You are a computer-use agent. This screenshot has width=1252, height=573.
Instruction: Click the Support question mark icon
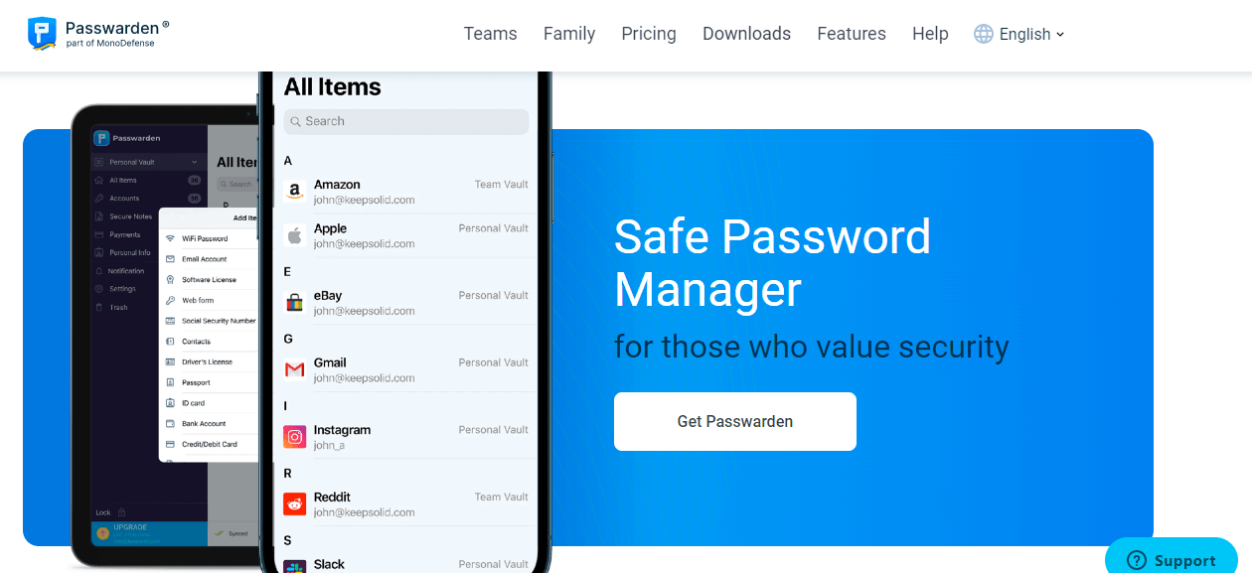tap(1138, 561)
